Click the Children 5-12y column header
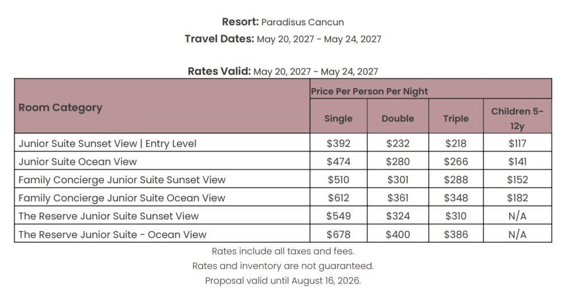The height and width of the screenshot is (297, 573). [518, 116]
